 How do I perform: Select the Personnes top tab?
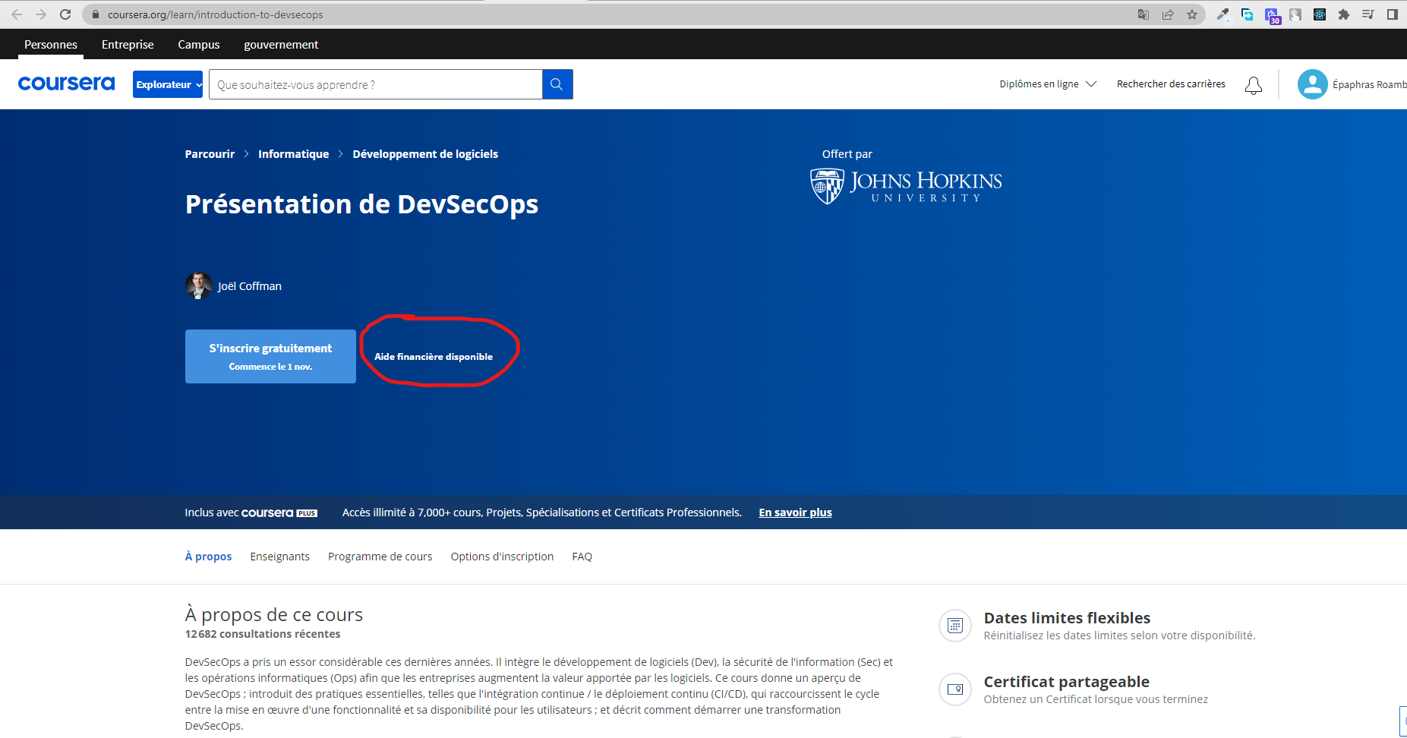[x=51, y=45]
